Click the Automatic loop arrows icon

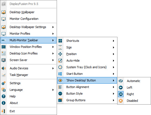point(121,81)
